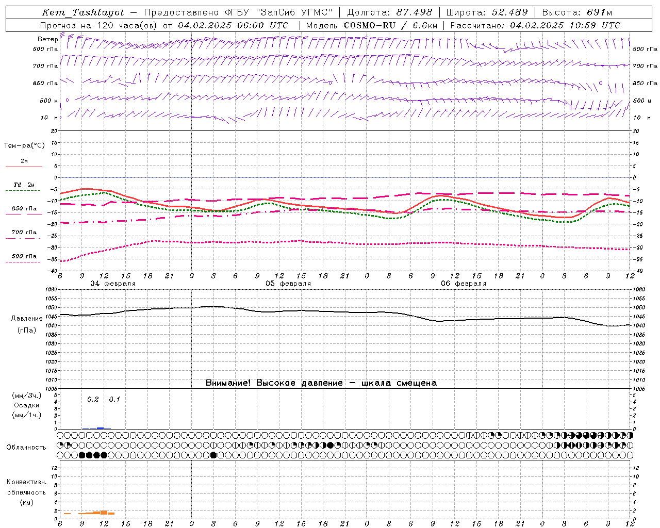The image size is (660, 528).
Task: Click the 'Td 2м' dew point legend entry
Action: tap(24, 185)
